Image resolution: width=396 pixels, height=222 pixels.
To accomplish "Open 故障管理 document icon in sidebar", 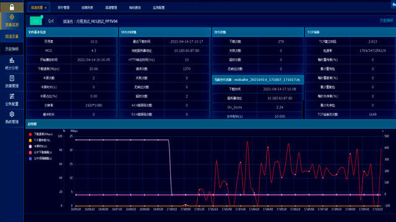I will tap(12, 78).
